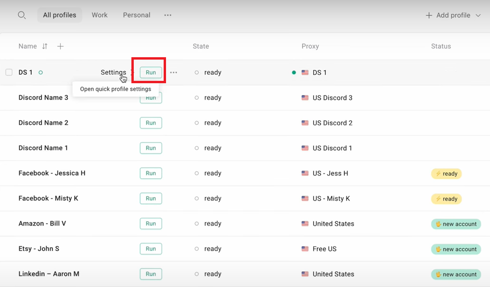Click Add profile button

[x=448, y=15]
